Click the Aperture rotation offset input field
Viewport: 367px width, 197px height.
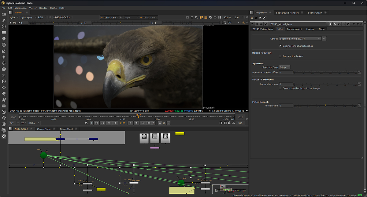tap(286, 73)
